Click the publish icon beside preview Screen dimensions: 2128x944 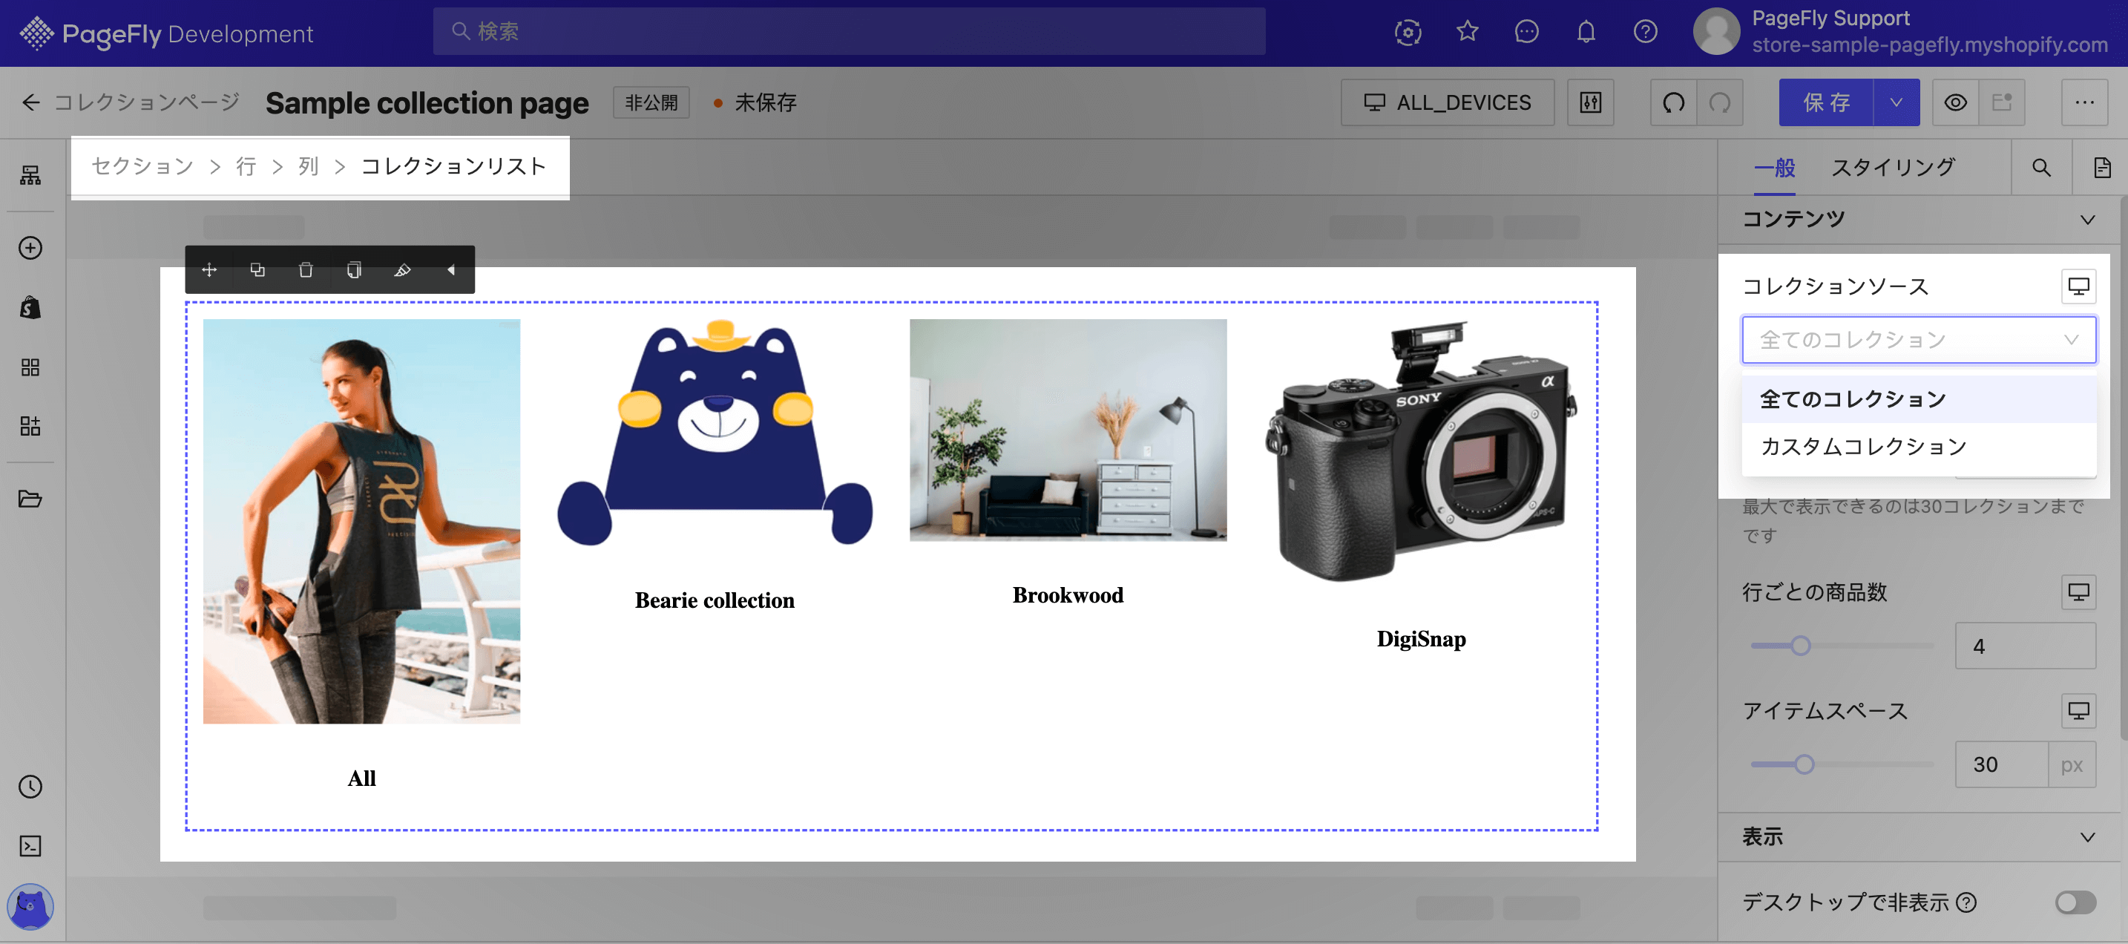pos(2002,102)
